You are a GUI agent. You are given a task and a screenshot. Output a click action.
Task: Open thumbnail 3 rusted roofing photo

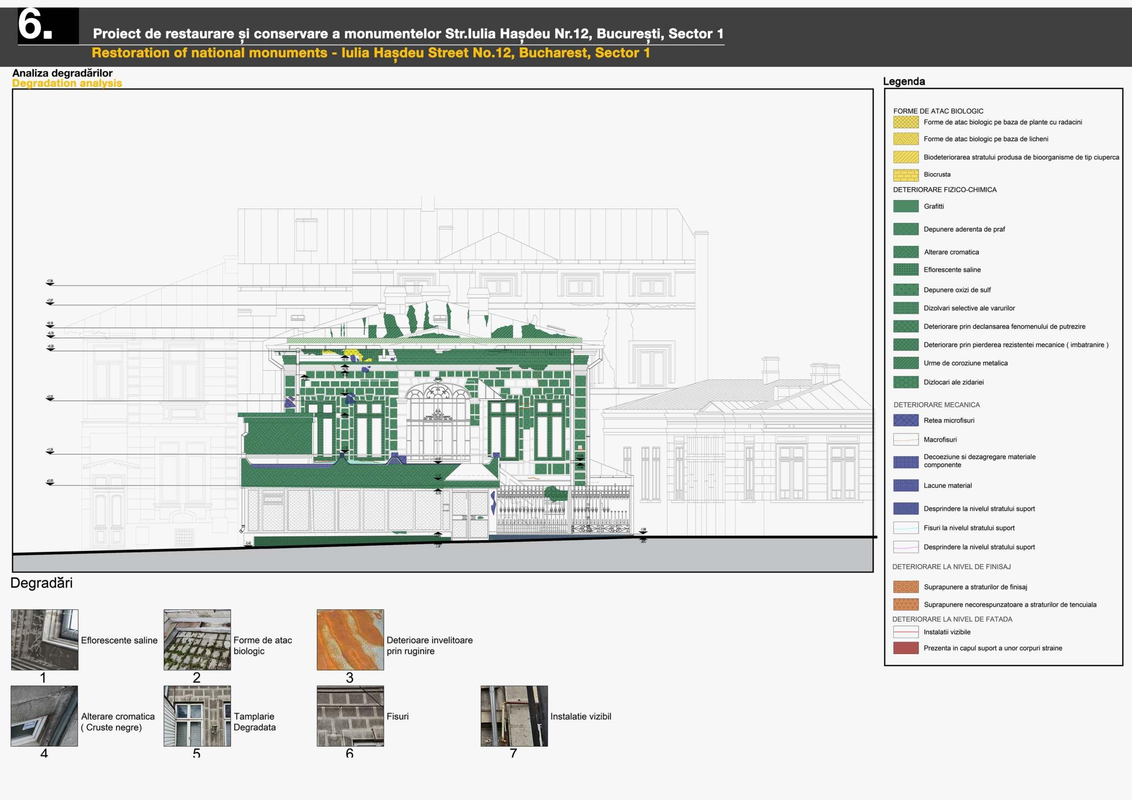350,639
